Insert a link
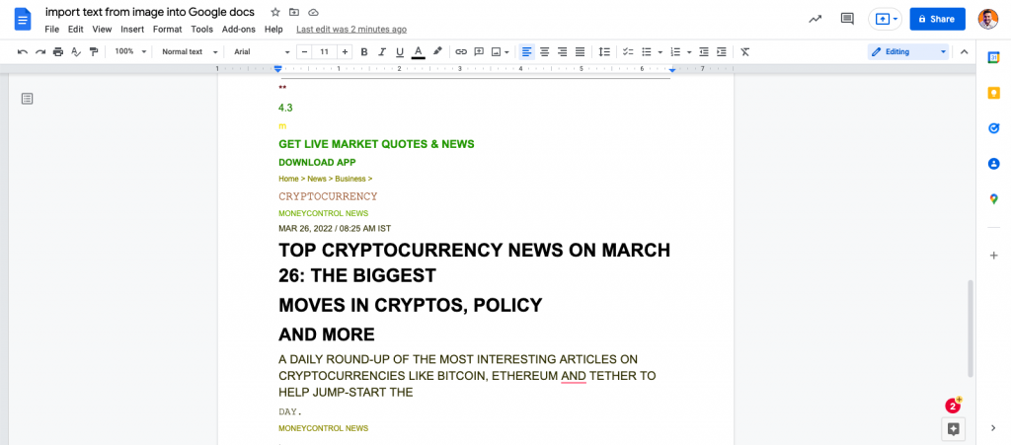Screen dimensions: 1011x445 click(x=461, y=51)
